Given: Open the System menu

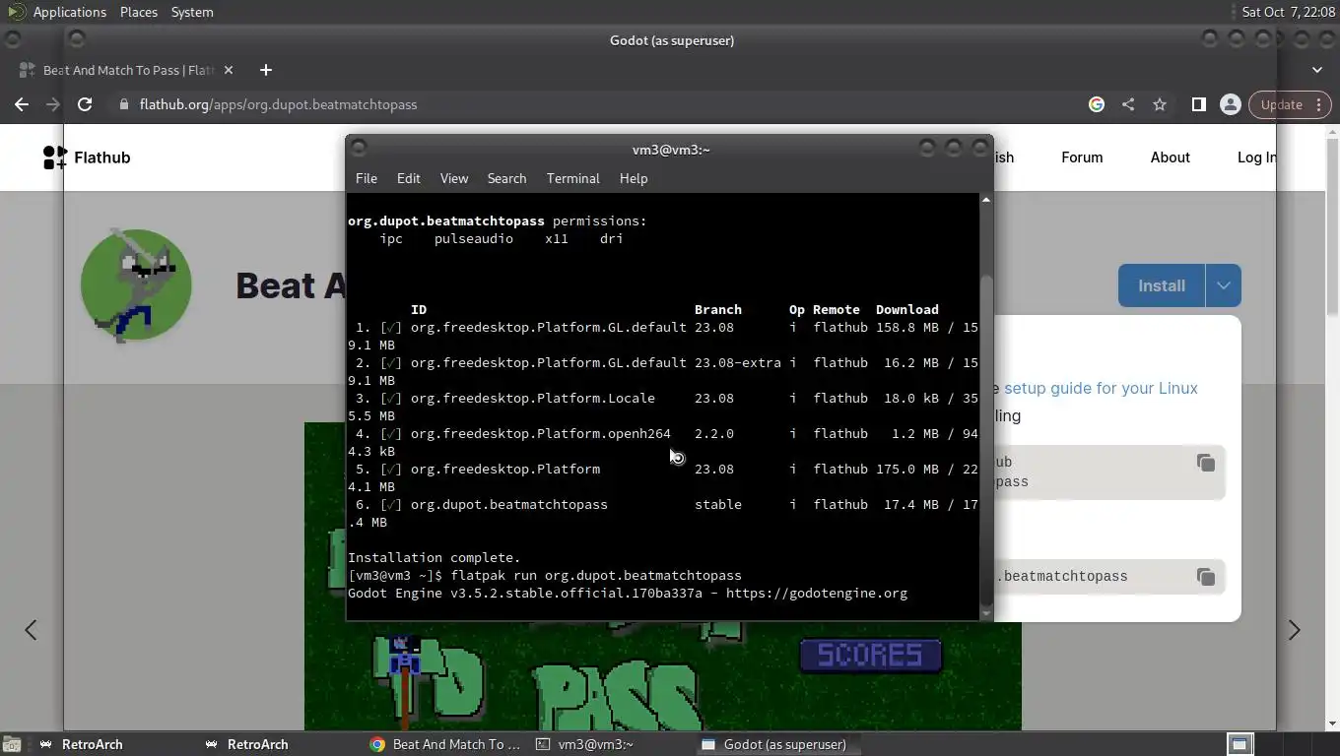Looking at the screenshot, I should (191, 12).
